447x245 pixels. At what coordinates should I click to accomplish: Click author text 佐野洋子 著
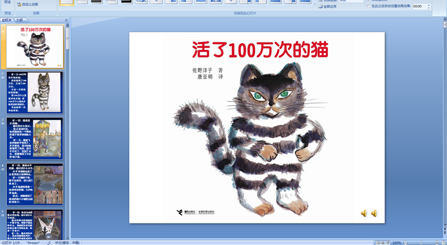coord(208,70)
